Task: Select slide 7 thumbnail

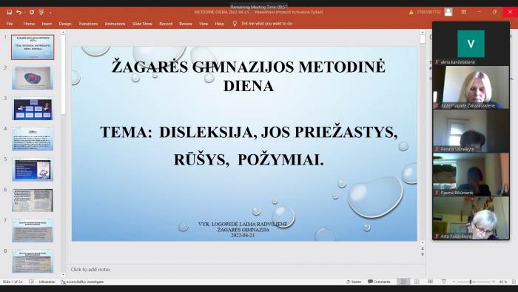Action: [x=33, y=230]
